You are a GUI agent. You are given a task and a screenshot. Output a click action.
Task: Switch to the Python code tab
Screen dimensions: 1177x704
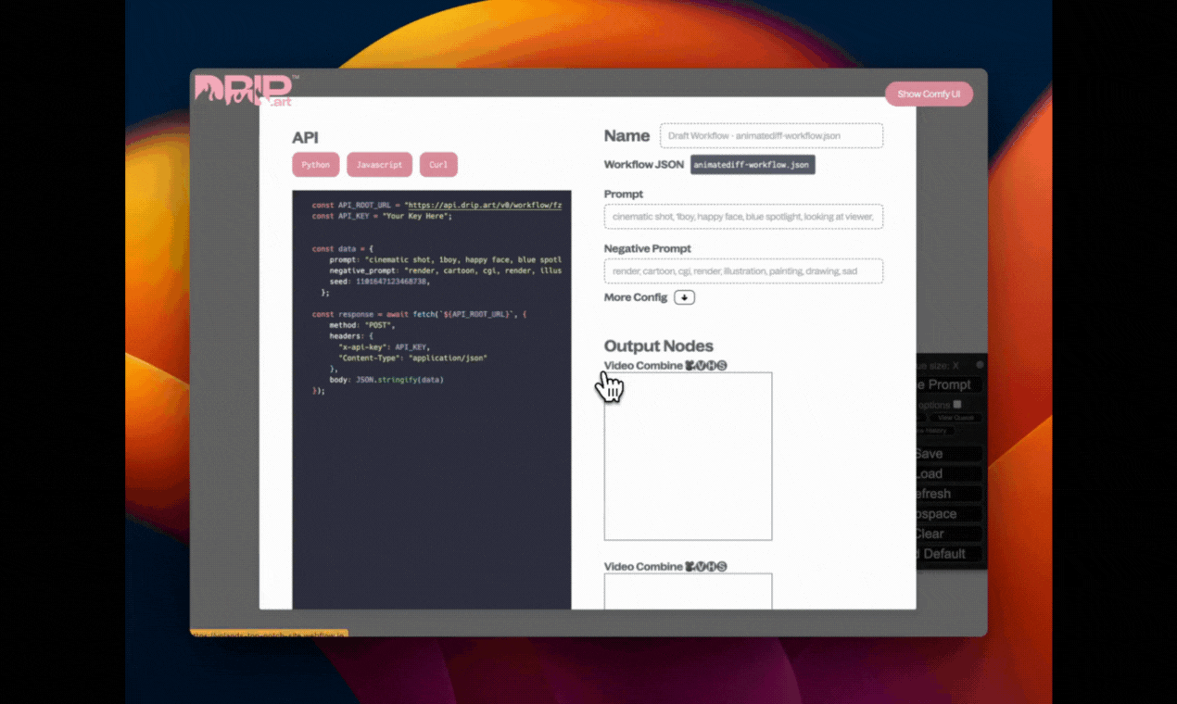(315, 165)
